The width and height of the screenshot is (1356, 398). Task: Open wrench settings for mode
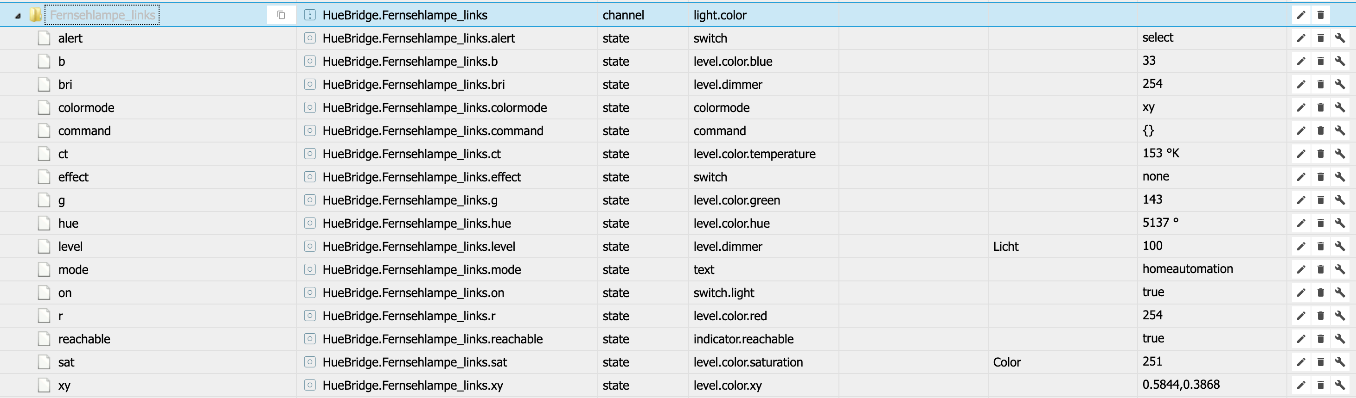1340,269
